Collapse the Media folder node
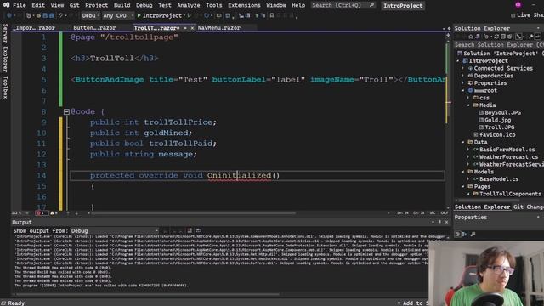This screenshot has height=306, width=544. click(468, 105)
